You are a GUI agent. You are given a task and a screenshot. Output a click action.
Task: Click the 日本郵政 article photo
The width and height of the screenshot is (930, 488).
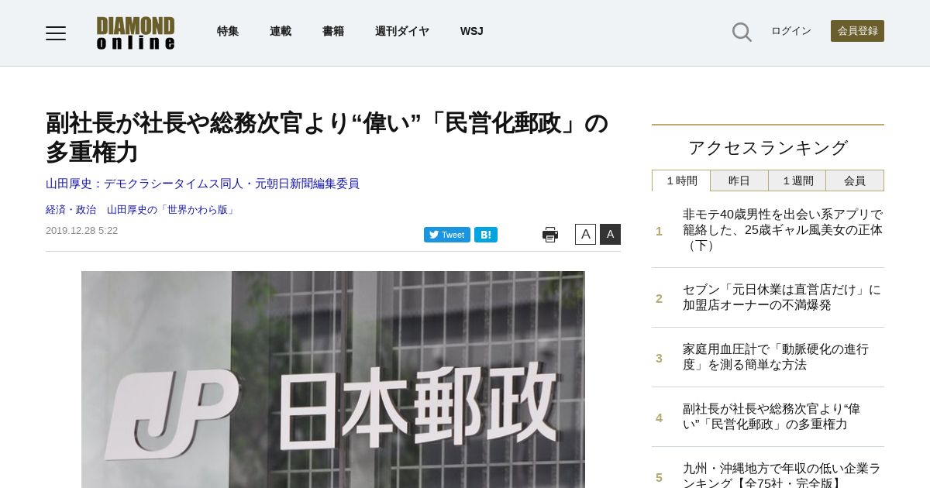333,380
